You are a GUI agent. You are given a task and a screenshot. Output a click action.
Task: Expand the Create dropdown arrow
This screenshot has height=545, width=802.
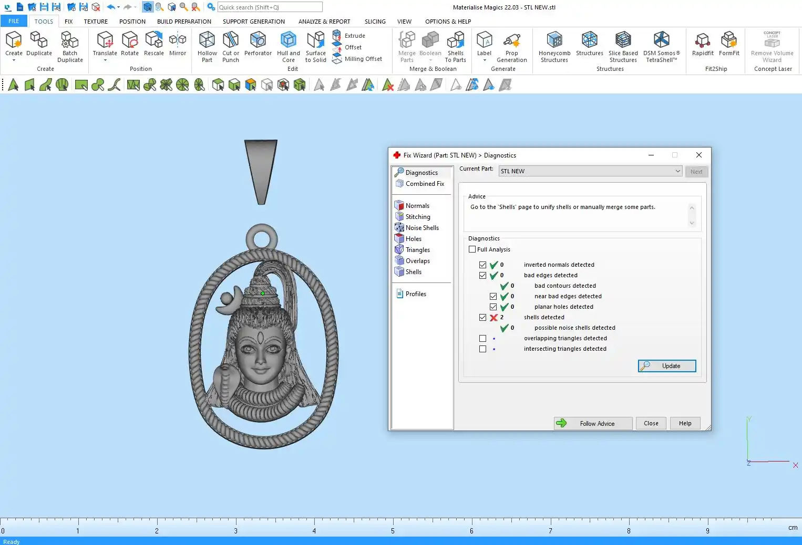(x=14, y=60)
